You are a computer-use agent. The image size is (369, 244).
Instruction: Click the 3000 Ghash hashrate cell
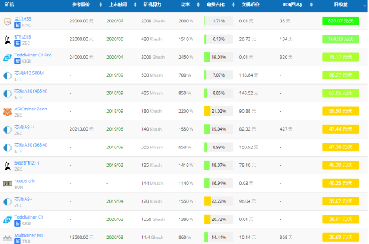pos(153,57)
